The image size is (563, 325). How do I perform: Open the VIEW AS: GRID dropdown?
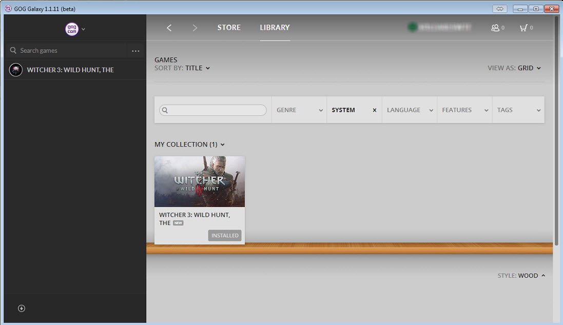click(x=514, y=68)
